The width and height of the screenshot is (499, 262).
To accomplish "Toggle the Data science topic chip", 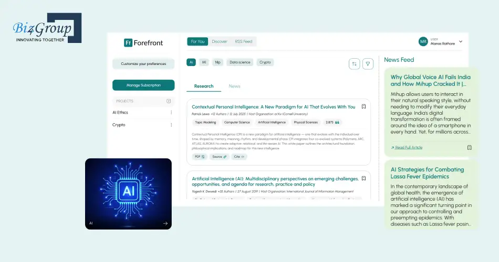I will (x=240, y=62).
